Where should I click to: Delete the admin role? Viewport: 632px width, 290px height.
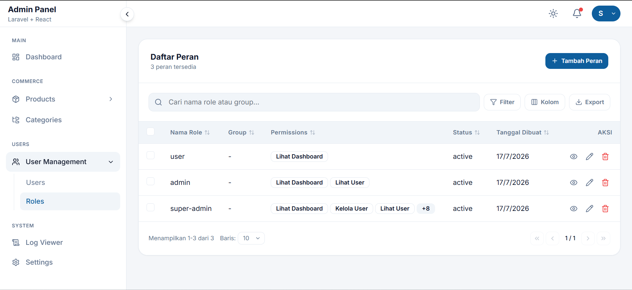(605, 183)
